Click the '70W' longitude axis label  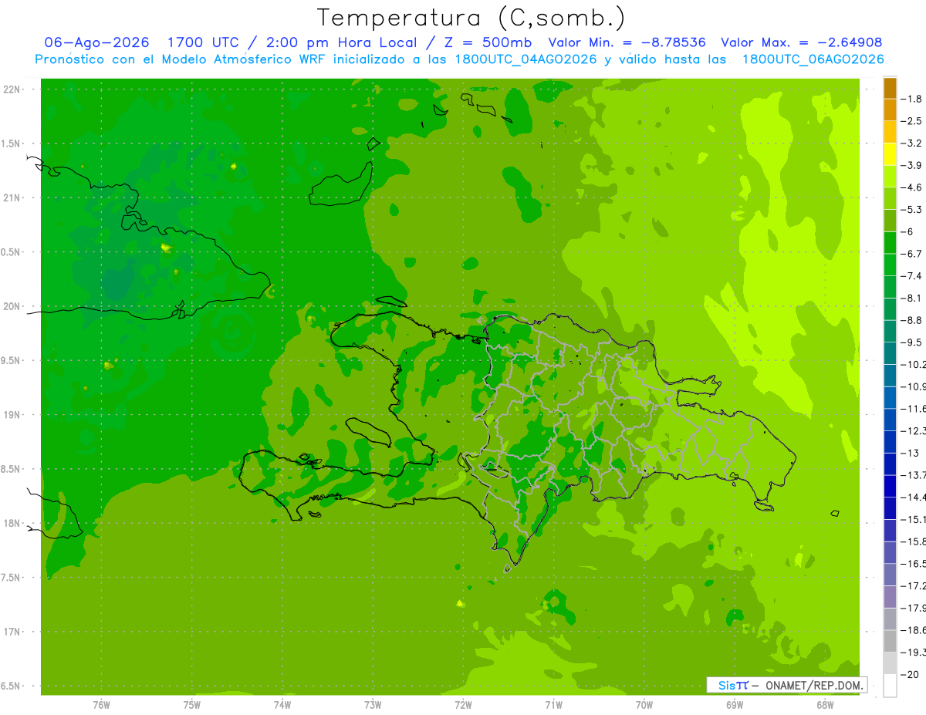[x=644, y=705]
